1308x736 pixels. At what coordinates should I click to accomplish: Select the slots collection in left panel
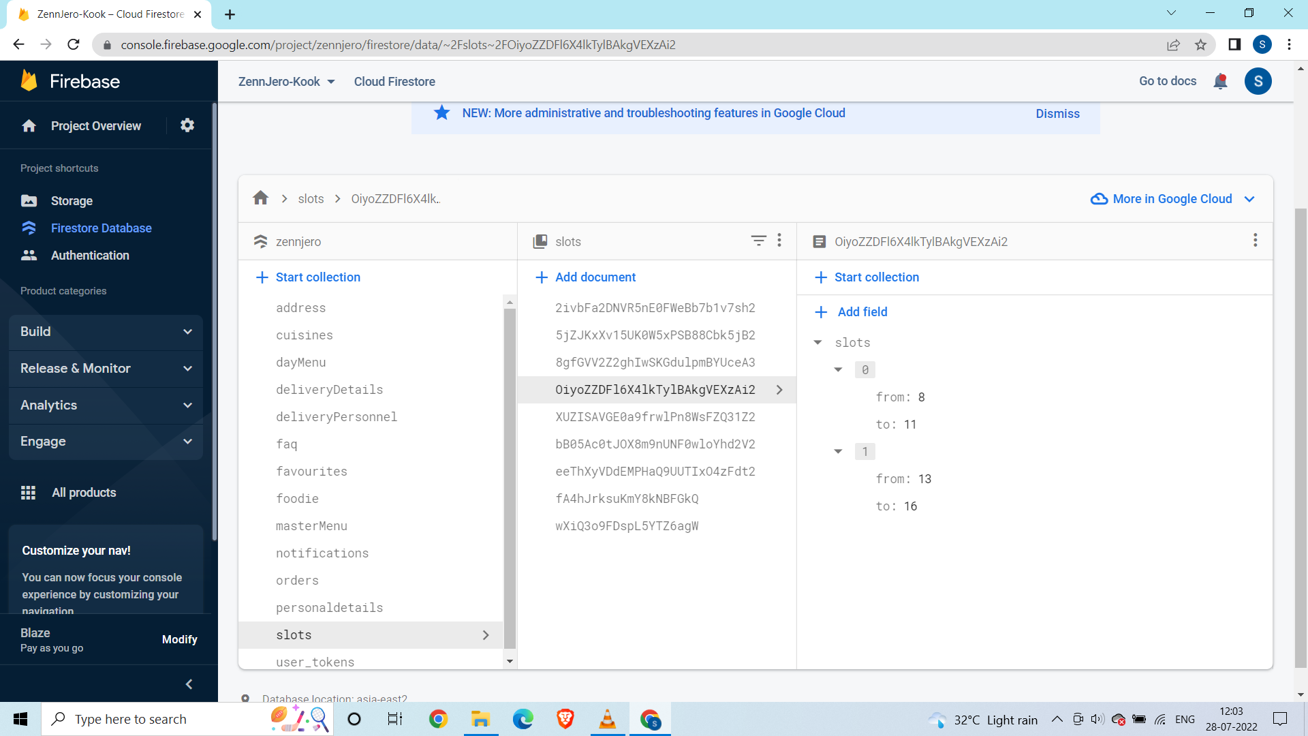(294, 634)
